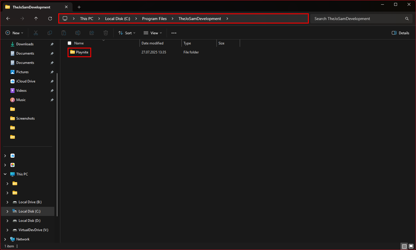Open the Pictures folder in the sidebar

[22, 72]
